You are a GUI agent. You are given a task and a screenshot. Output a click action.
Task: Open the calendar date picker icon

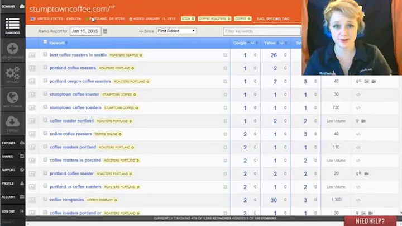pos(105,31)
